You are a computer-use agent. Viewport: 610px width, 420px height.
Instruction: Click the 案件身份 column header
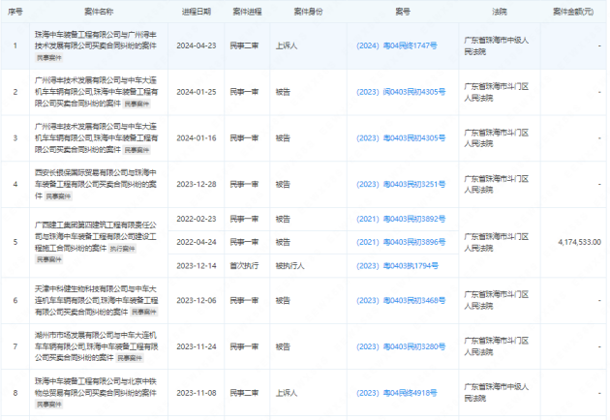pyautogui.click(x=308, y=12)
